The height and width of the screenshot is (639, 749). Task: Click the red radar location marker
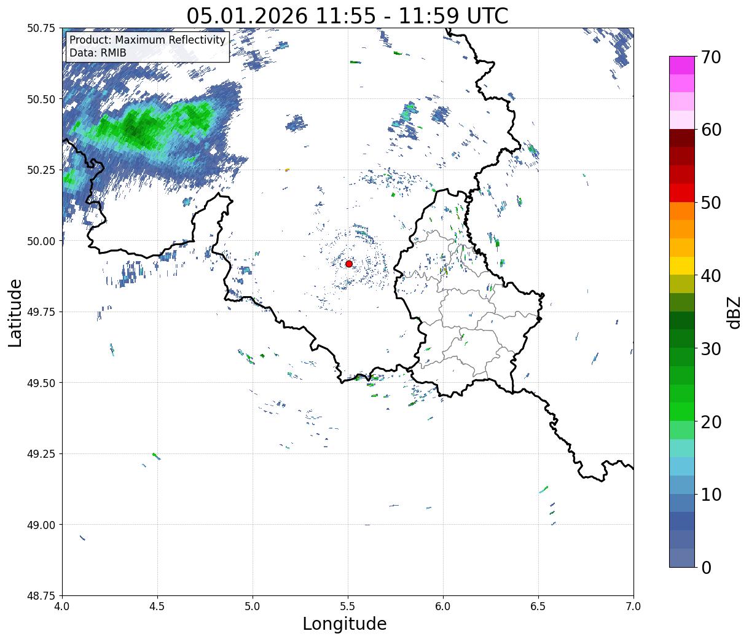point(349,264)
